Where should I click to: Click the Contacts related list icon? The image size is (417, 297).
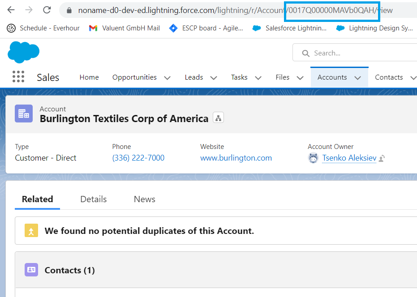31,270
